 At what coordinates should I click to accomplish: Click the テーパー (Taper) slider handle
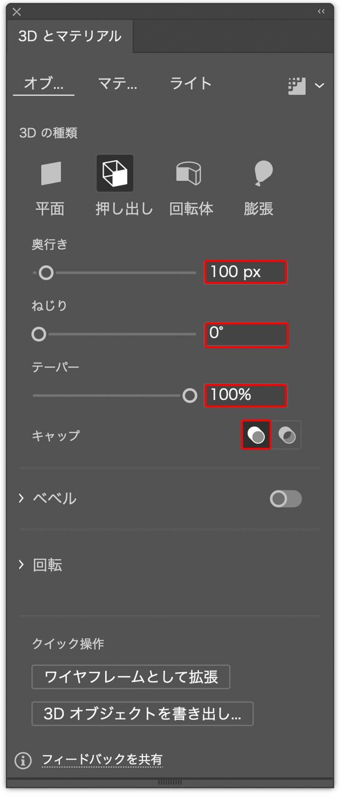(190, 396)
